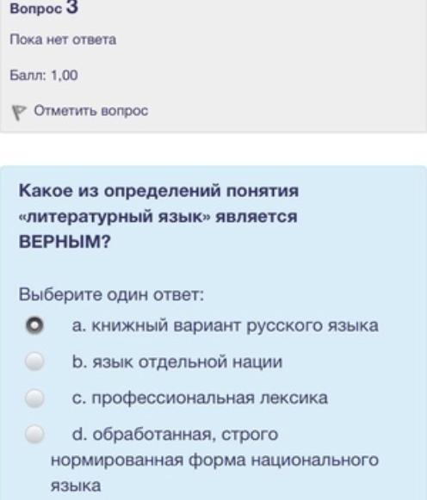This screenshot has width=427, height=500.
Task: Select radio button for answer d
Action: 34,434
